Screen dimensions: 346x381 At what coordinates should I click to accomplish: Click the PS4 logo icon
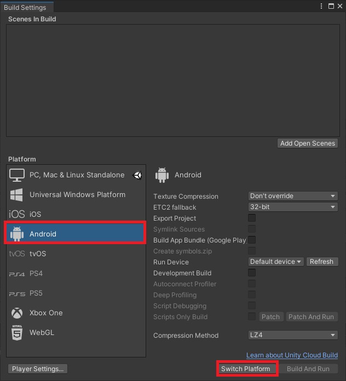point(17,274)
